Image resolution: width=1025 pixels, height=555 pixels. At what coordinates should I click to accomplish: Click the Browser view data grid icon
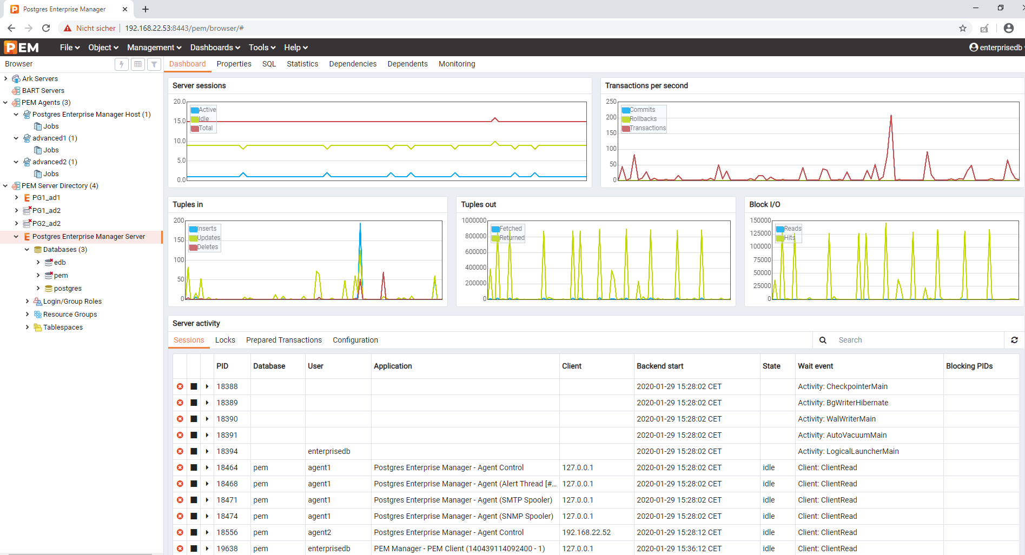pos(138,64)
